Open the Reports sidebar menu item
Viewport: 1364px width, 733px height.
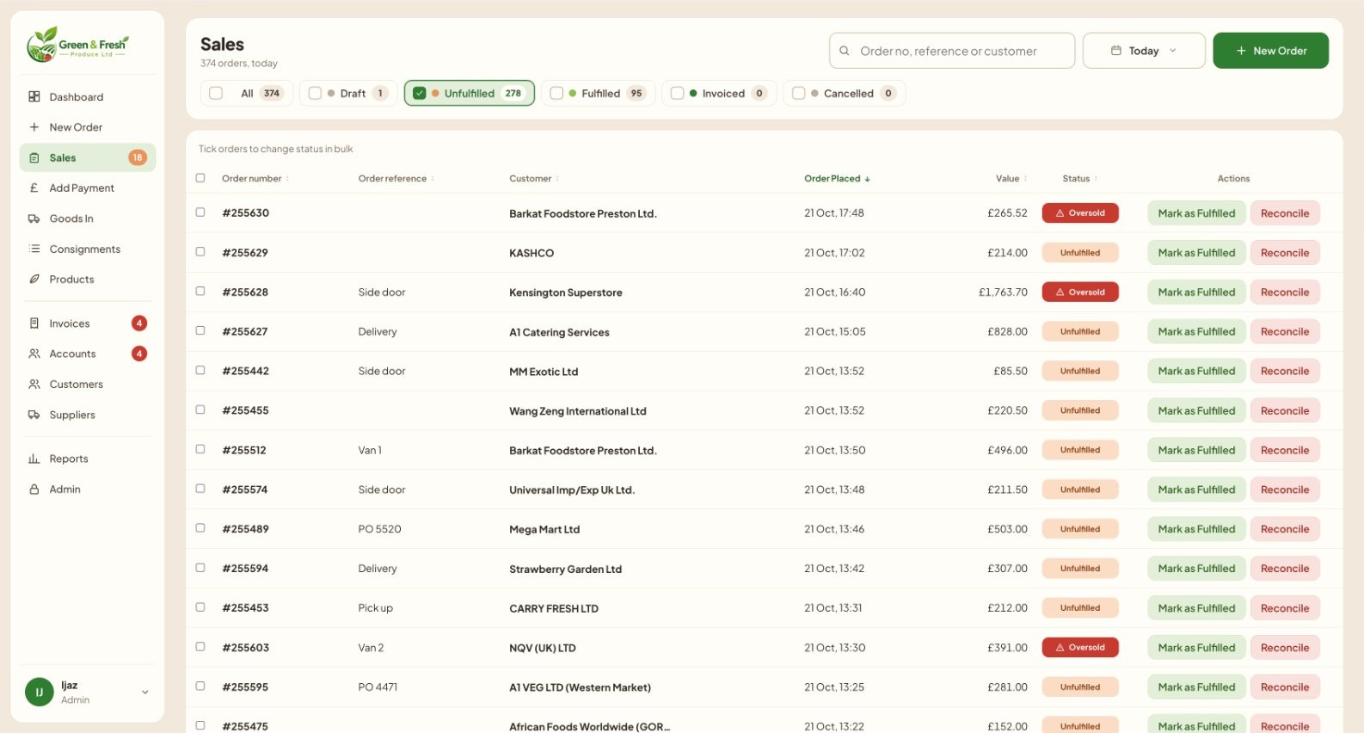(x=87, y=459)
